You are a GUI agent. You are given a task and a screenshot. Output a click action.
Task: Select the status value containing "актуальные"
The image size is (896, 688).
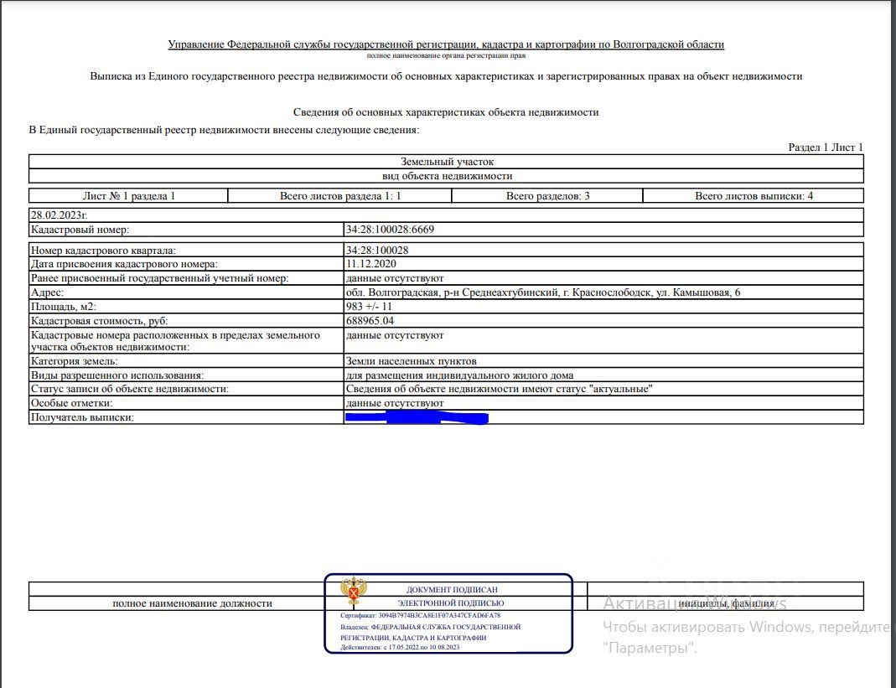click(x=500, y=389)
